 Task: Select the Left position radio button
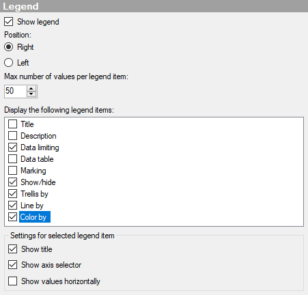pyautogui.click(x=8, y=63)
